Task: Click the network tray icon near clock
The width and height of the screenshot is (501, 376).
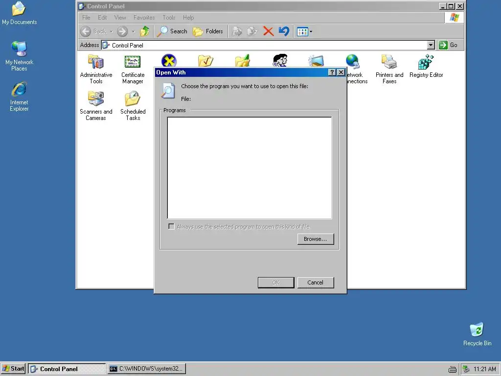Action: (x=466, y=369)
